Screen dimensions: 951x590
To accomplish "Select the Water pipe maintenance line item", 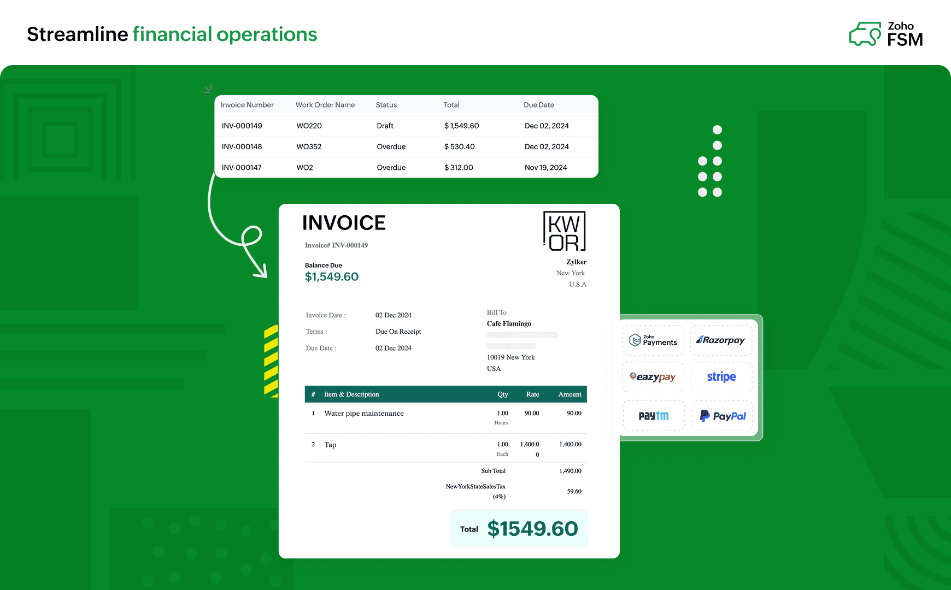I will tap(364, 414).
